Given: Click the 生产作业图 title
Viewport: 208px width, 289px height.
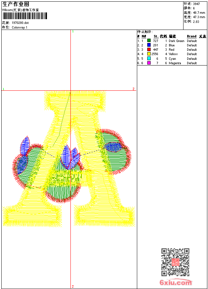Looking at the screenshot, I should tap(16, 4).
